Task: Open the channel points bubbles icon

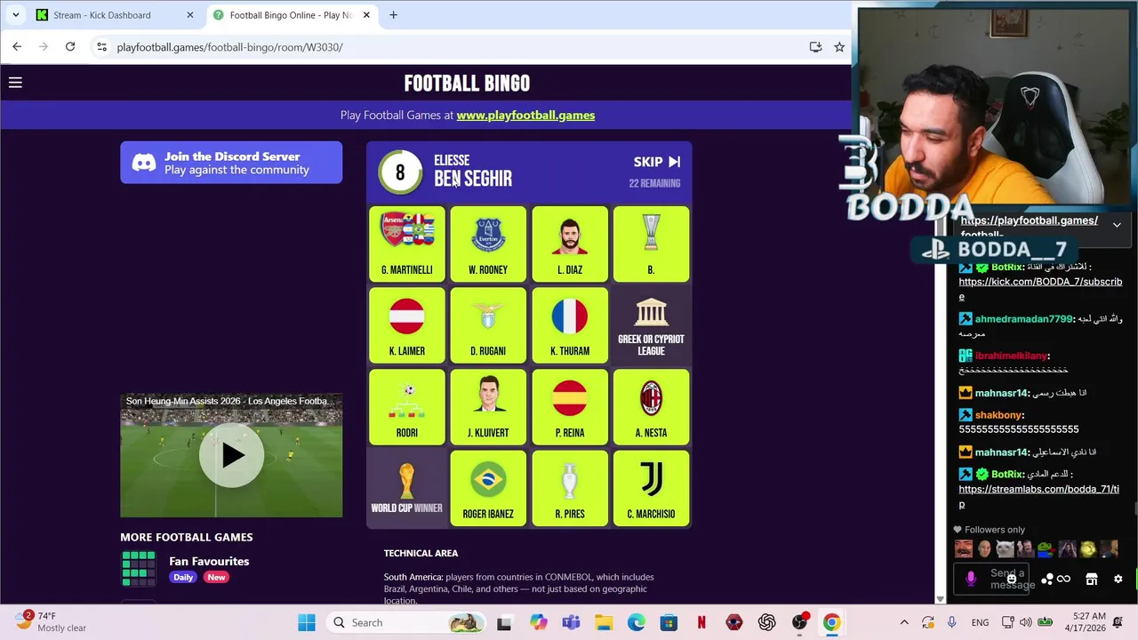Action: (x=1047, y=580)
